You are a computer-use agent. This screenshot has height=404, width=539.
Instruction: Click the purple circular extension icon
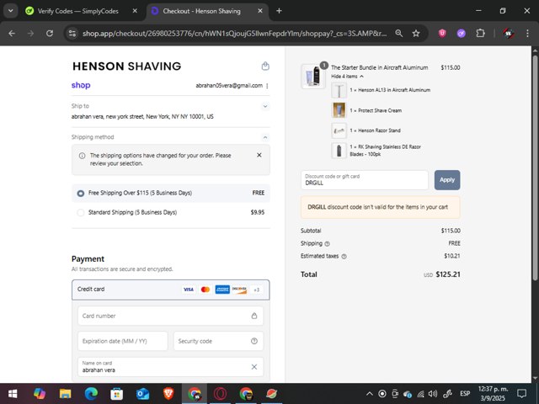(461, 34)
